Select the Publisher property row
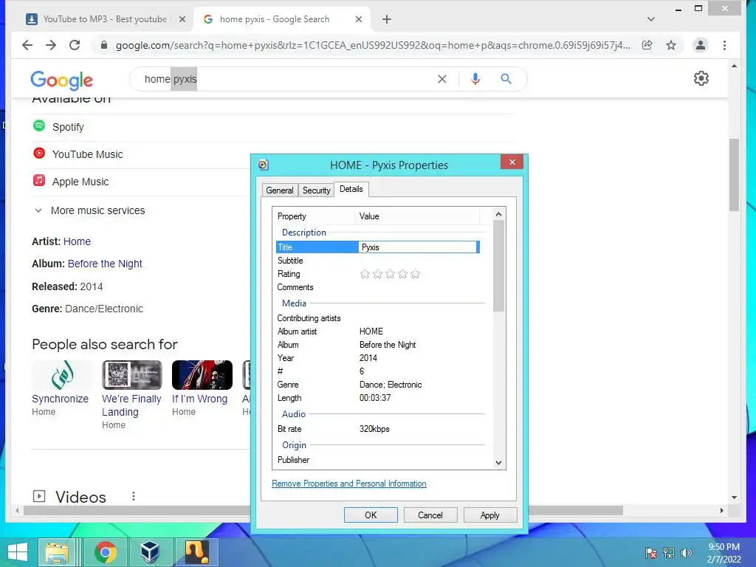 coord(377,460)
